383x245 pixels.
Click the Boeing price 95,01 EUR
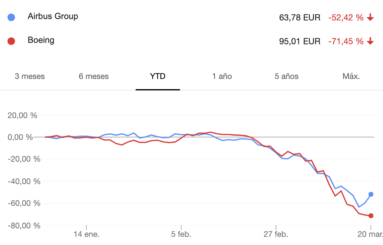pos(299,41)
